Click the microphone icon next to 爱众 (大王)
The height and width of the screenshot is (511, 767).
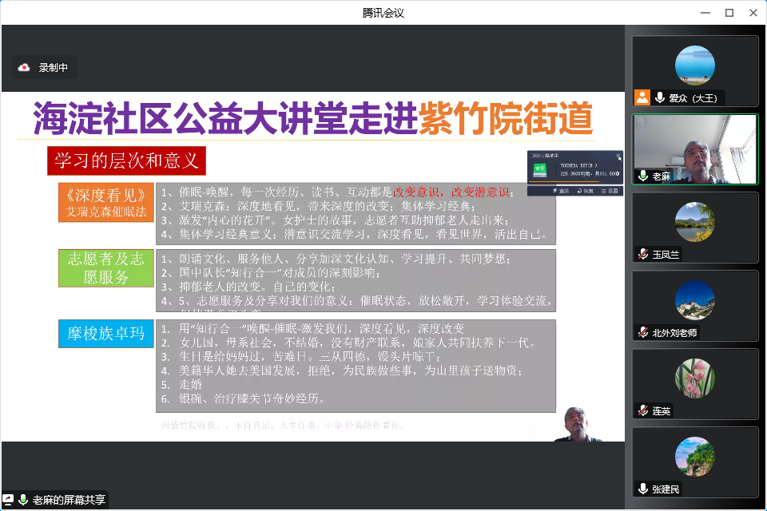(660, 97)
